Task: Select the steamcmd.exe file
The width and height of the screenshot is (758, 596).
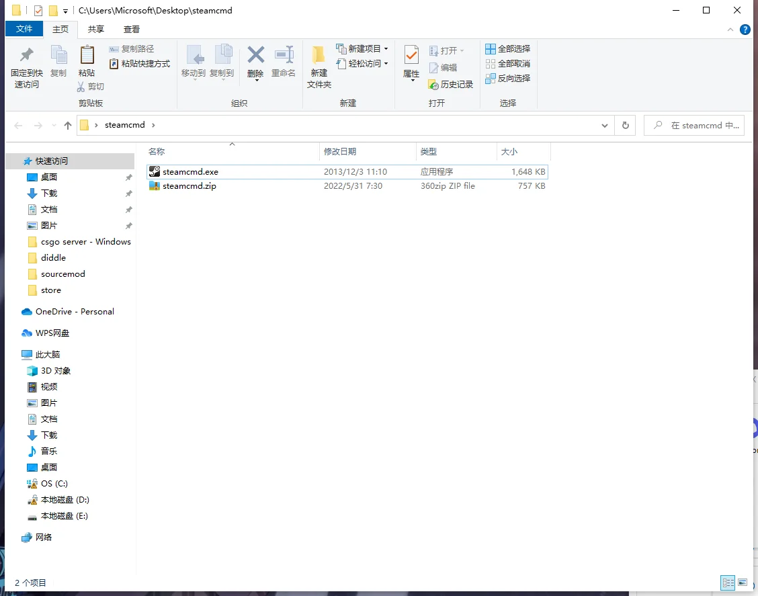Action: click(347, 171)
